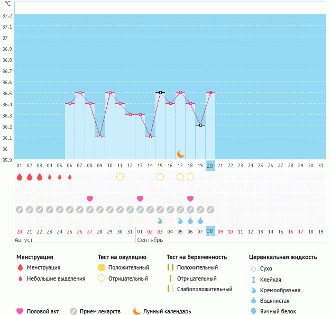
Task: Select the negative ovulation test circle on day 11
Action: tap(120, 176)
